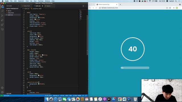The height and width of the screenshot is (102, 182).
Task: Open Visual Studio Code from the Dock
Action: click(x=124, y=99)
